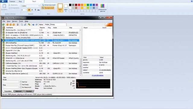The width and height of the screenshot is (193, 109).
Task: Switch to Главная ribbon tab
Action: [x=12, y=1]
